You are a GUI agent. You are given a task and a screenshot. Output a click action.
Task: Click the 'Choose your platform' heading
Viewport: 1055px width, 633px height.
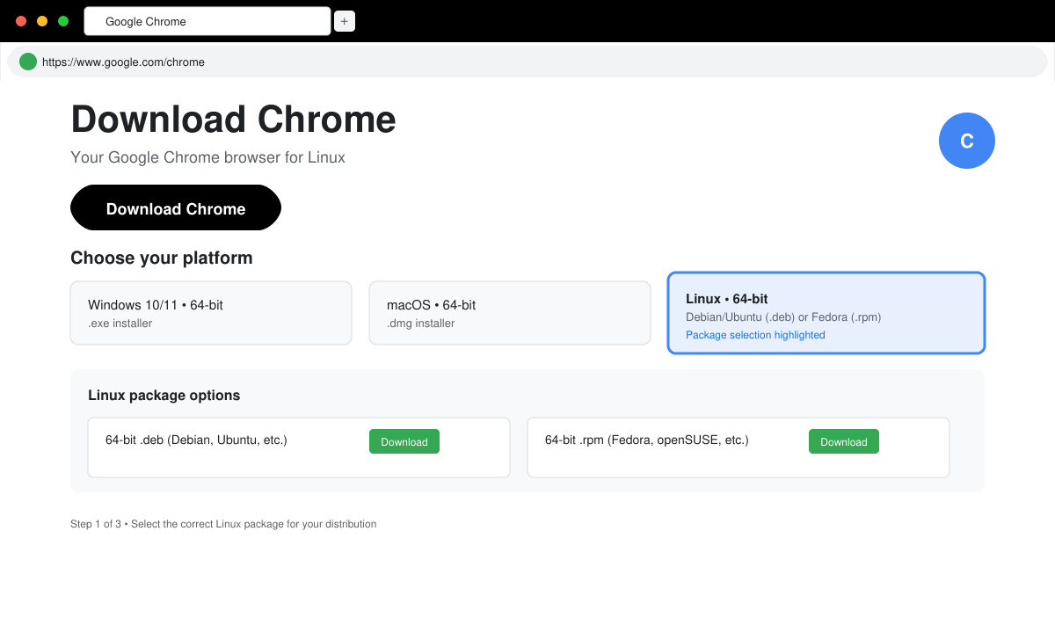pos(162,258)
